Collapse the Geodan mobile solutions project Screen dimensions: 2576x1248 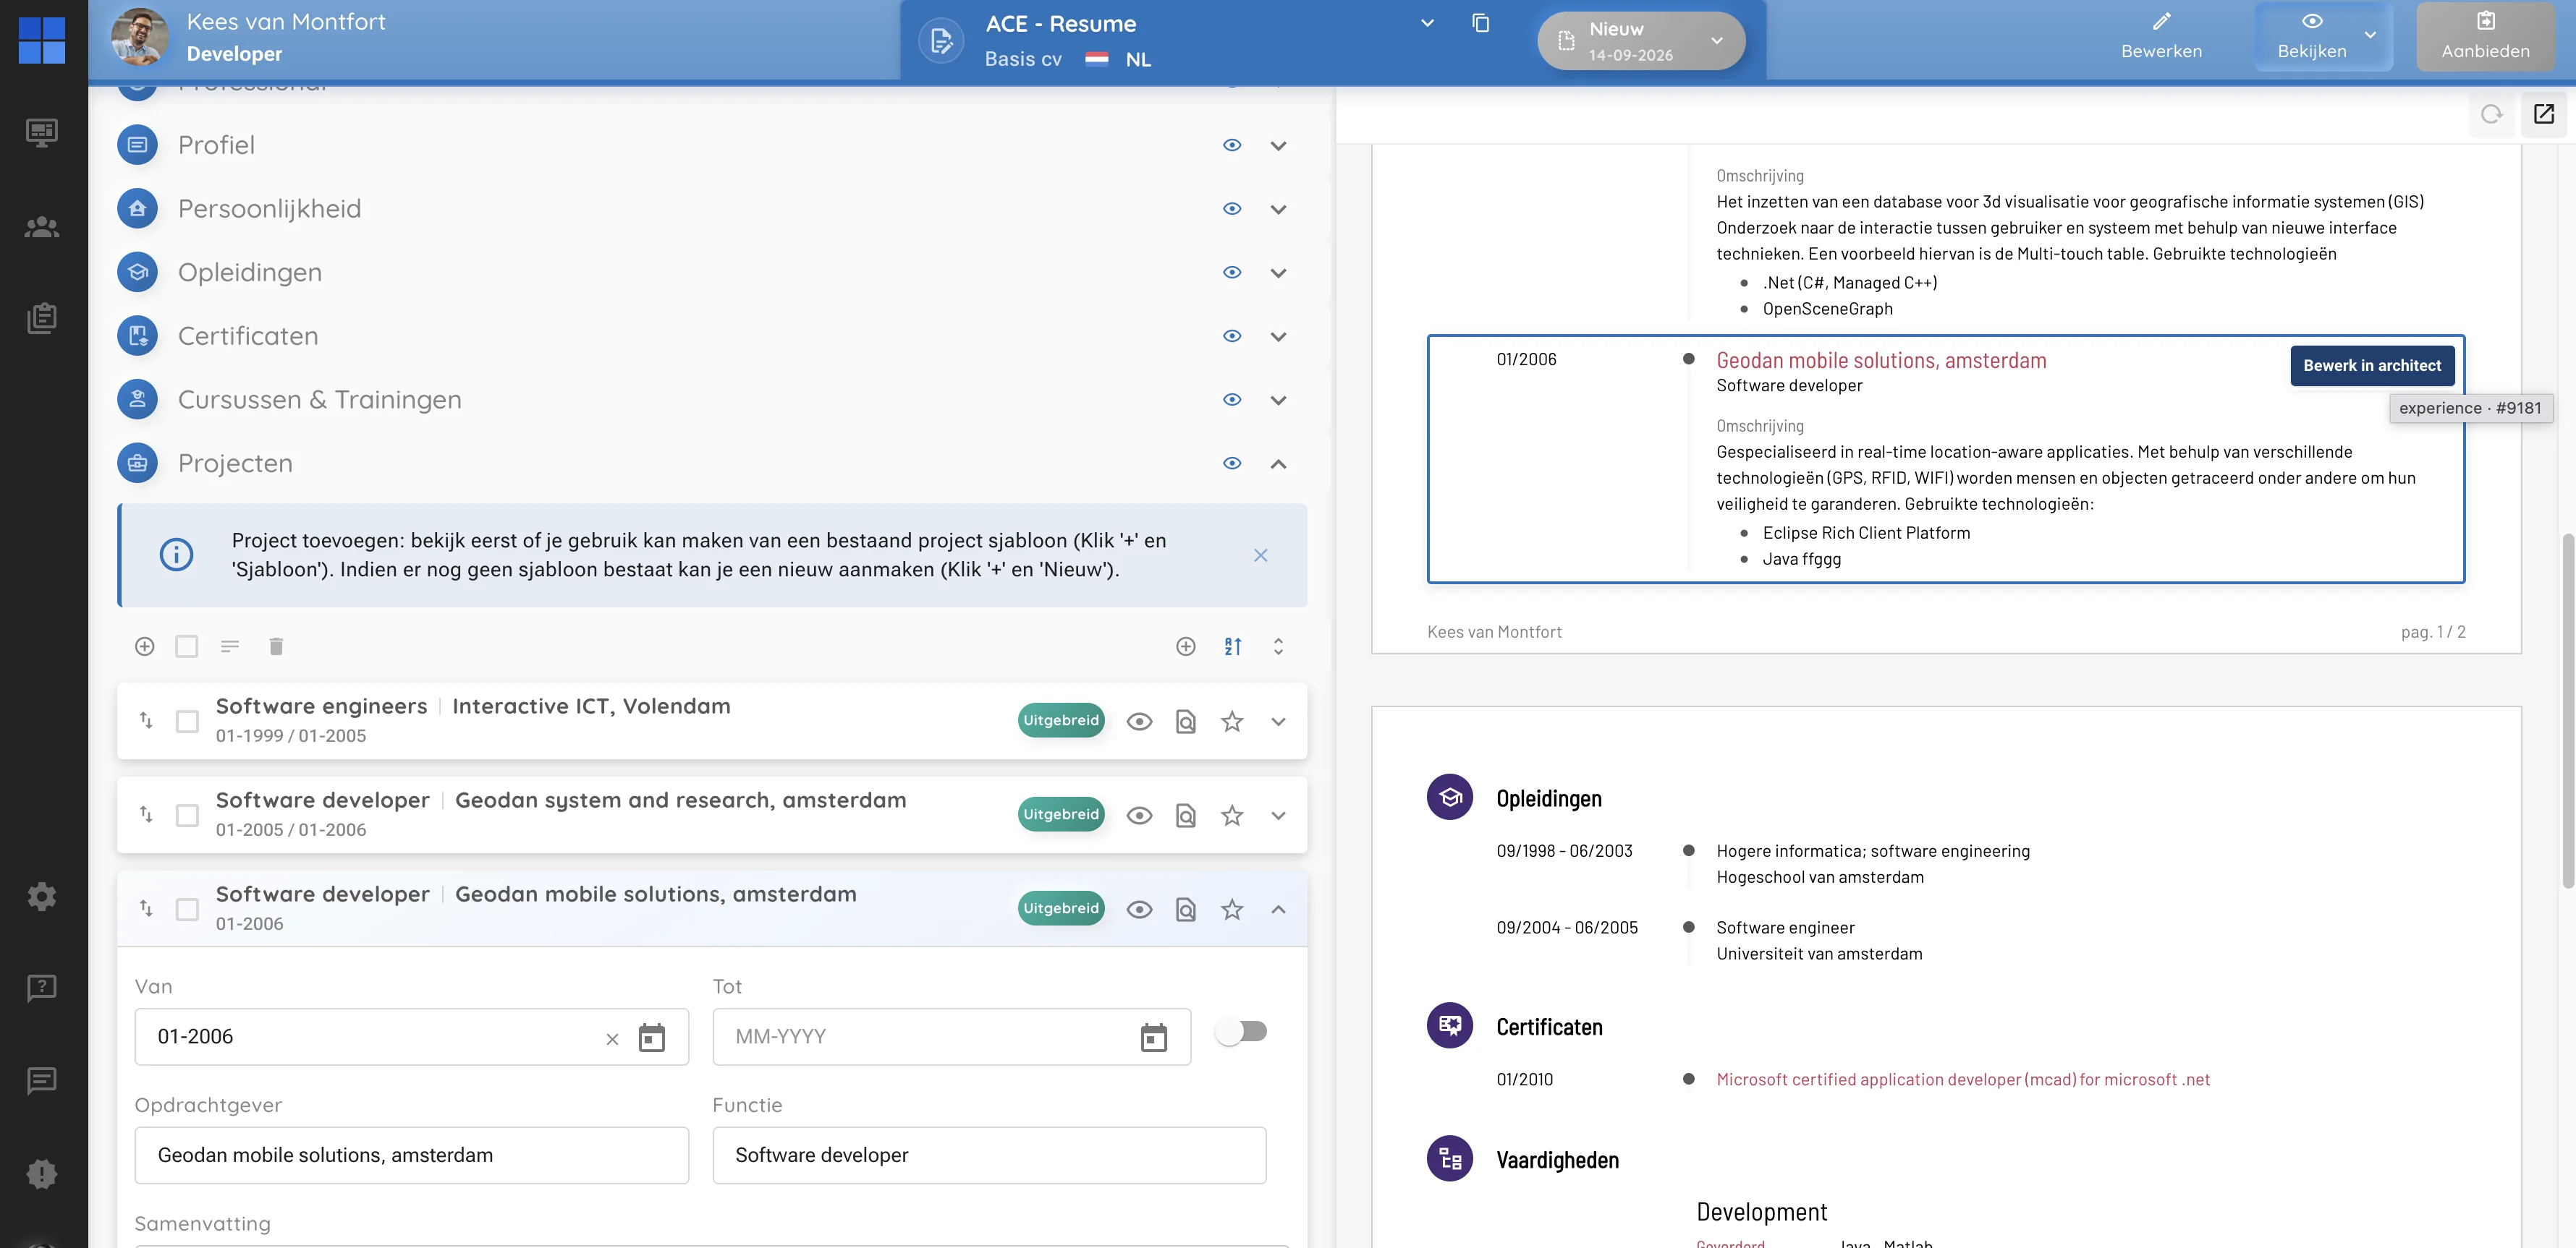coord(1278,910)
